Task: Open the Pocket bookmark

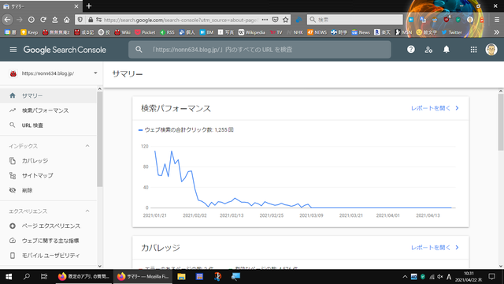Action: tap(145, 32)
